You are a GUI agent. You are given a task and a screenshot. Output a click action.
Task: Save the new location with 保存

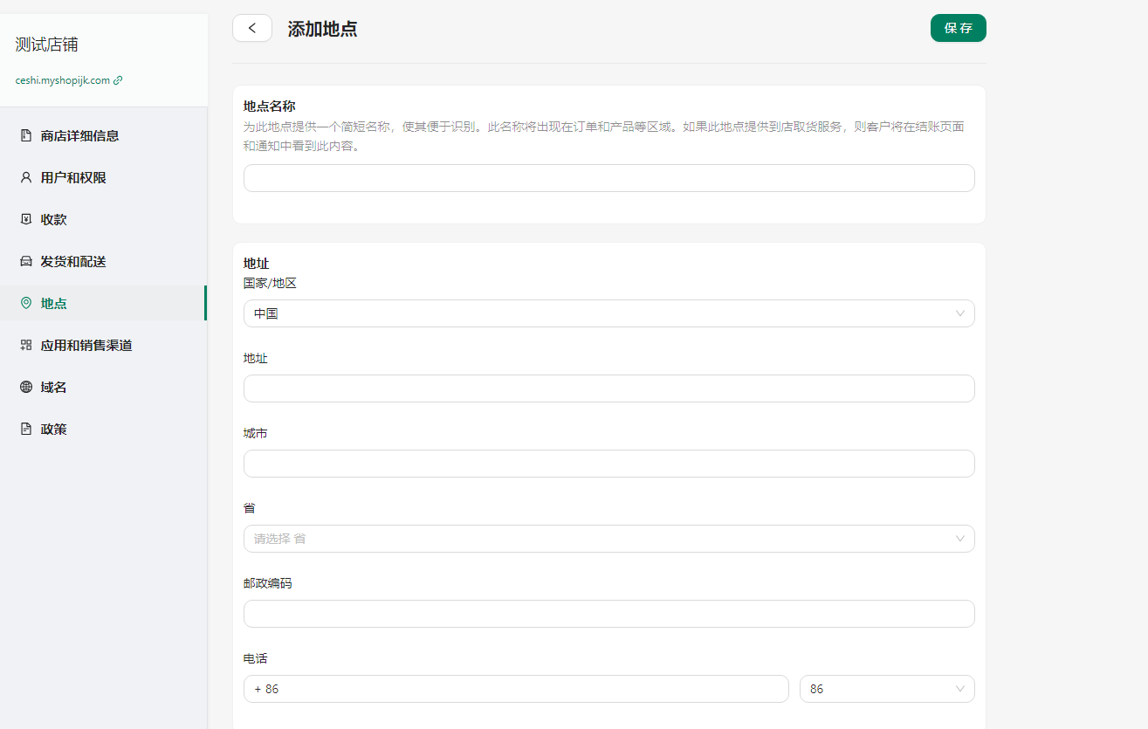[x=958, y=28]
